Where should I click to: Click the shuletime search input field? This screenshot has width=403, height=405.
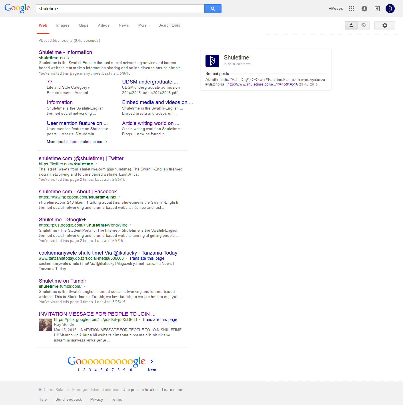pyautogui.click(x=120, y=9)
